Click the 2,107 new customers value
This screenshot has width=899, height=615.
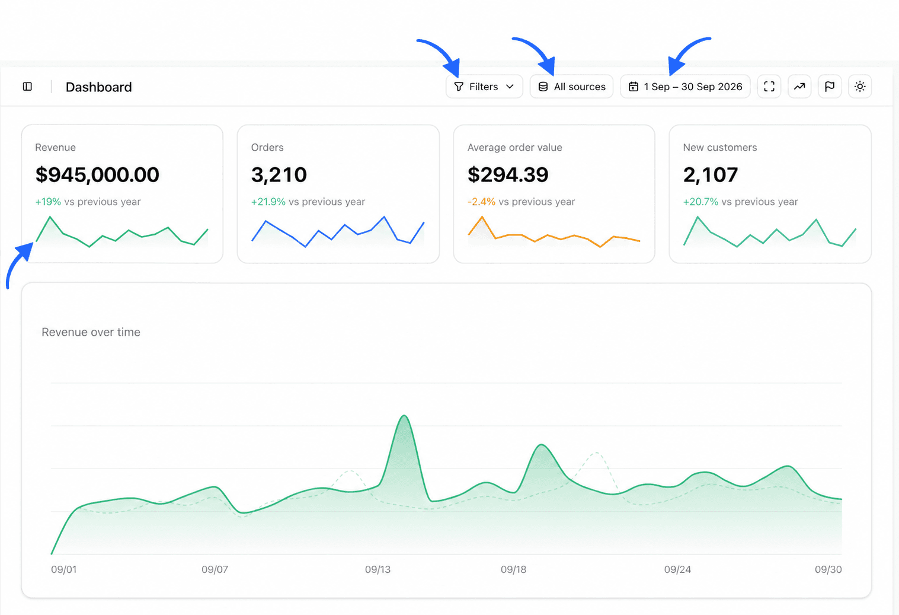(x=711, y=175)
